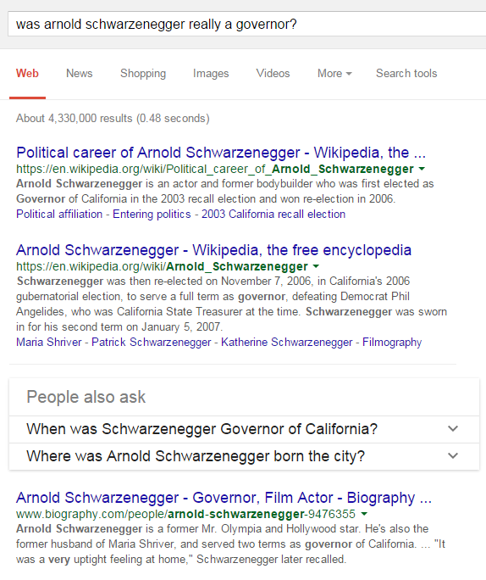Click the search query input field
This screenshot has width=486, height=580.
point(246,24)
